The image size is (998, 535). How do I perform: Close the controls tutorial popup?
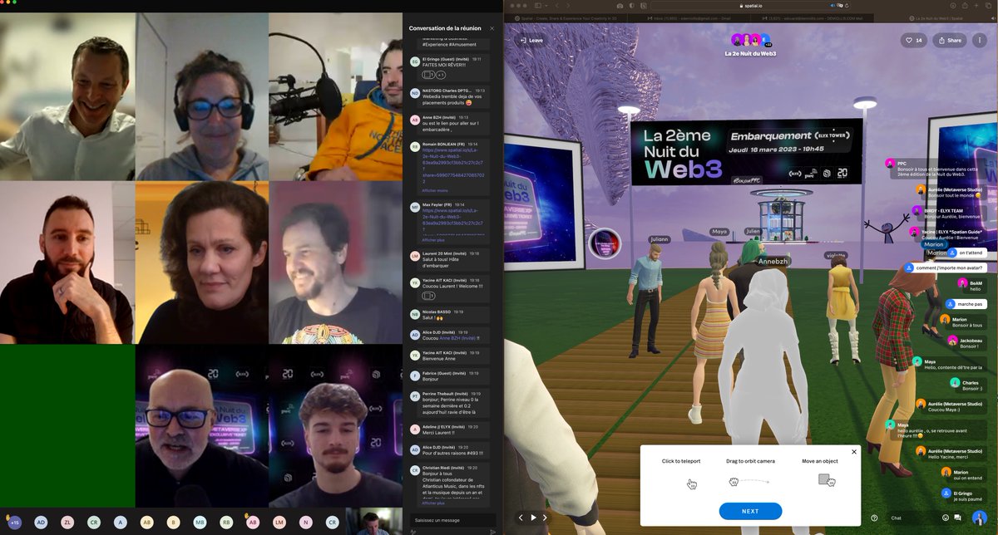853,452
